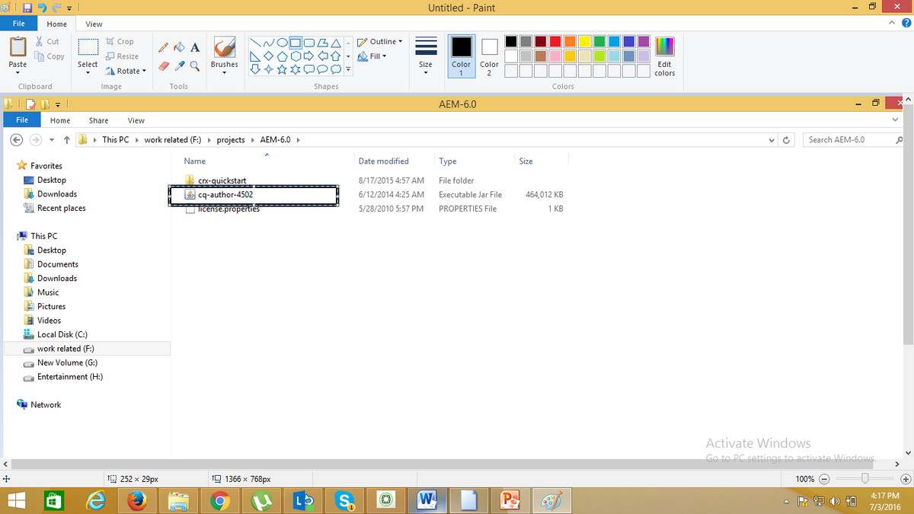Image resolution: width=914 pixels, height=514 pixels.
Task: Choose the highlighted Rectangle shape
Action: point(296,42)
